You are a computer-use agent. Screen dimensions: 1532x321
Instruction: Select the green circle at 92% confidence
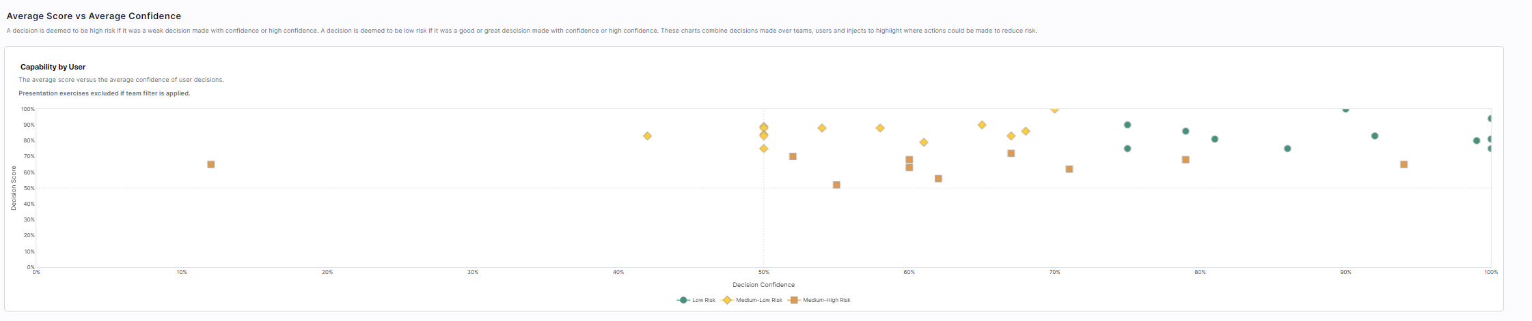[x=1375, y=136]
